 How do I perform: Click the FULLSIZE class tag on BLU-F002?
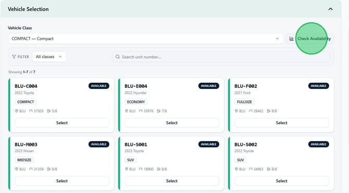tap(244, 102)
